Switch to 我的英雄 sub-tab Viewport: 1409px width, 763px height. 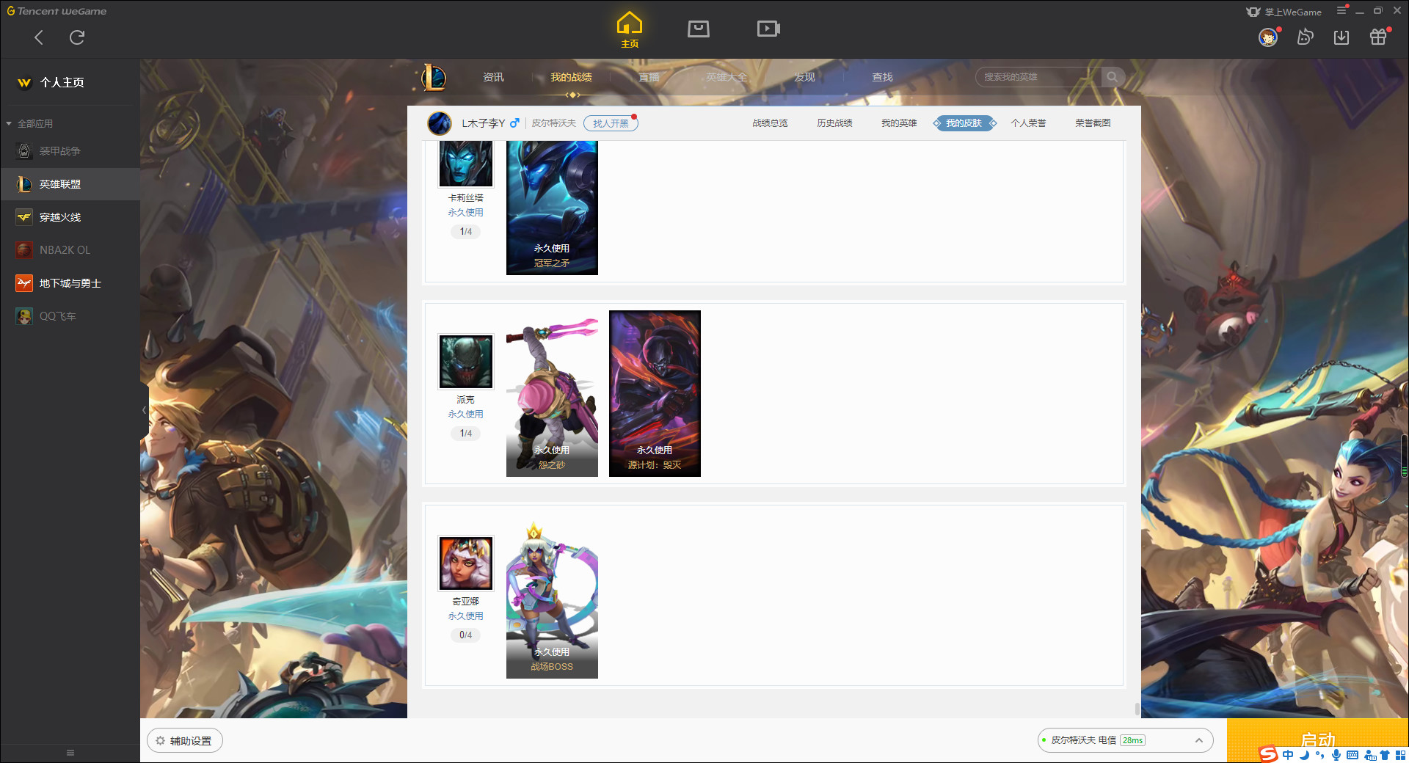click(899, 123)
